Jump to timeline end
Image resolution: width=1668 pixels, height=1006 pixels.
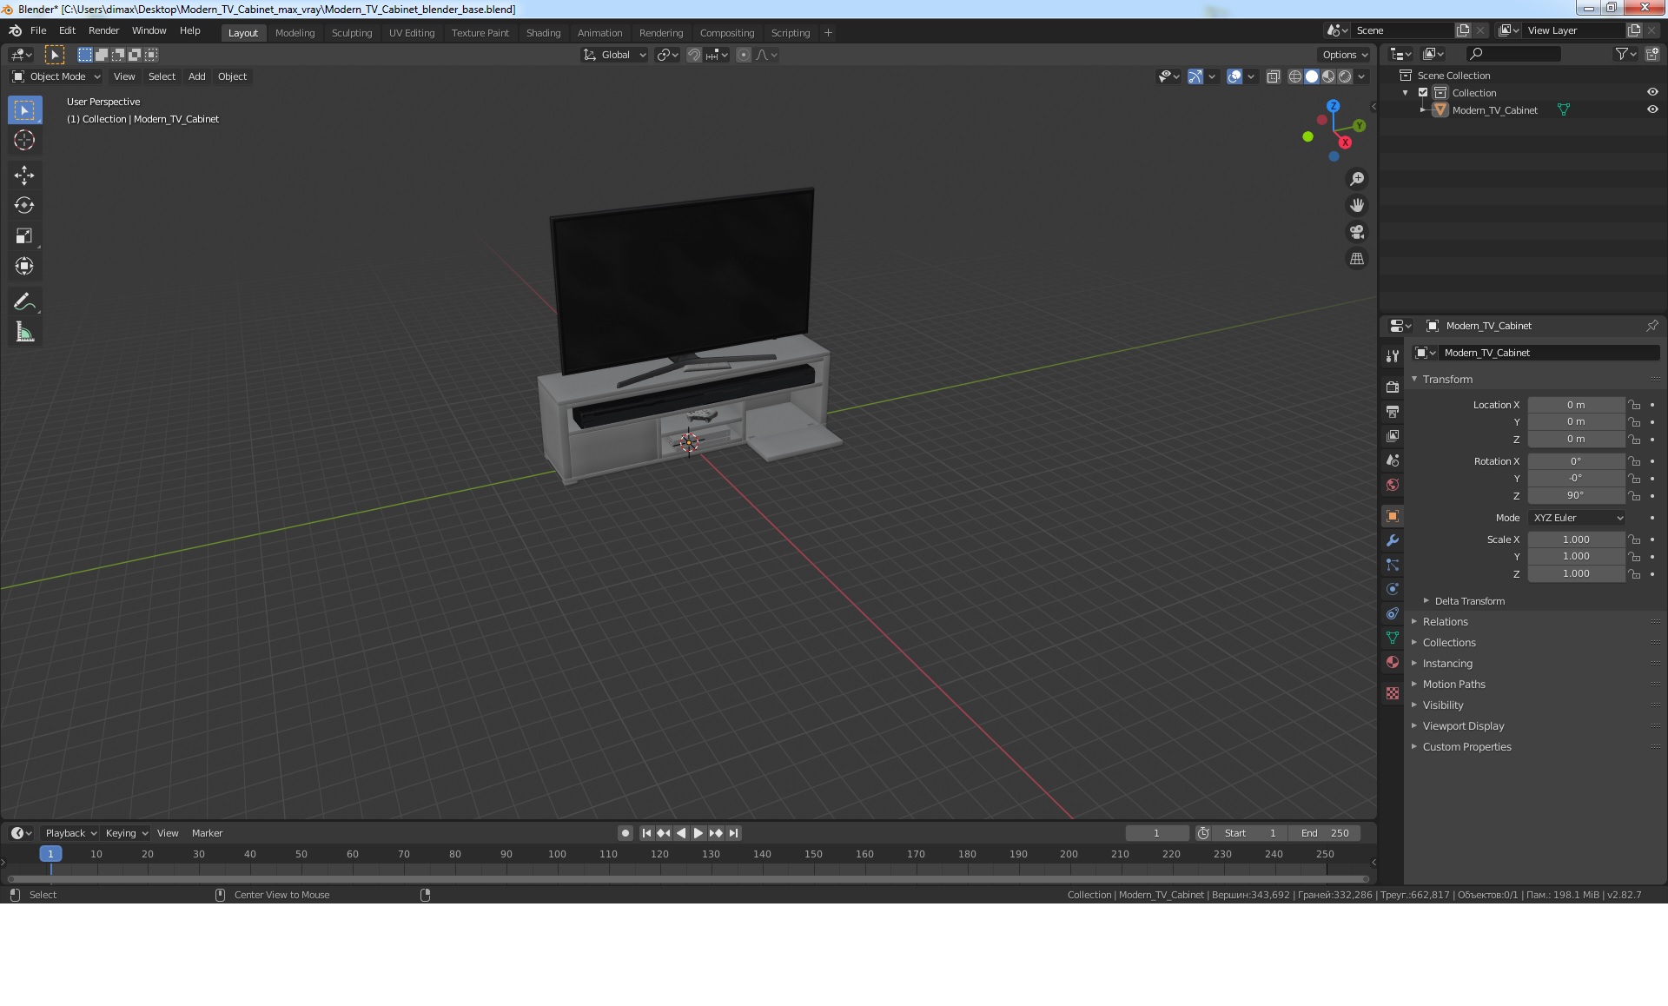[x=733, y=833]
